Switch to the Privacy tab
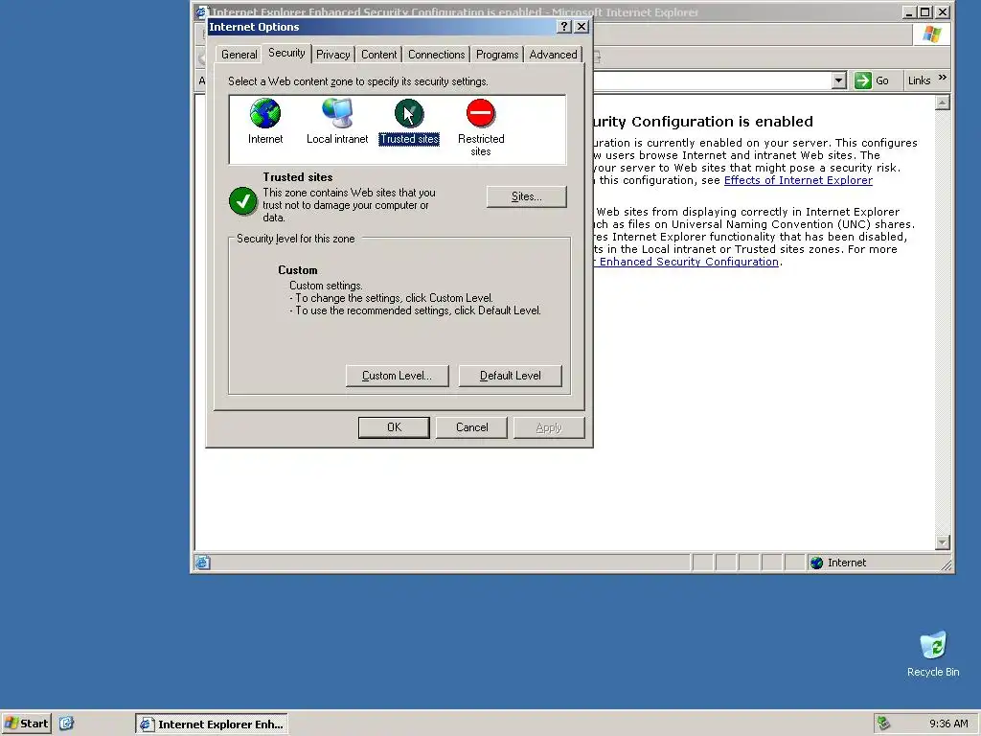This screenshot has width=981, height=736. pyautogui.click(x=332, y=55)
